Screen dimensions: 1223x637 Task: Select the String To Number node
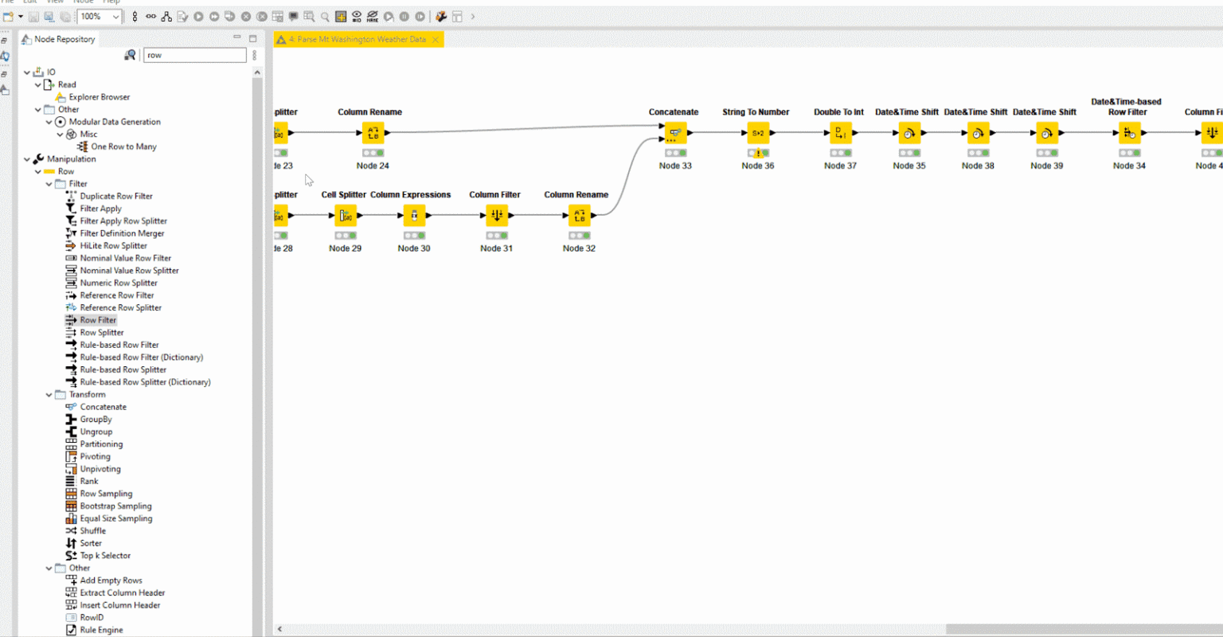(x=757, y=133)
